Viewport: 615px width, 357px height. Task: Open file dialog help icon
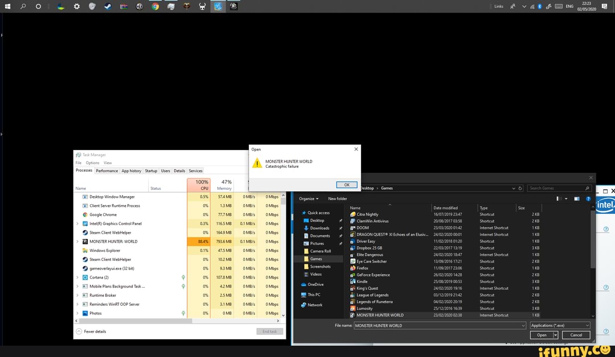coord(588,199)
